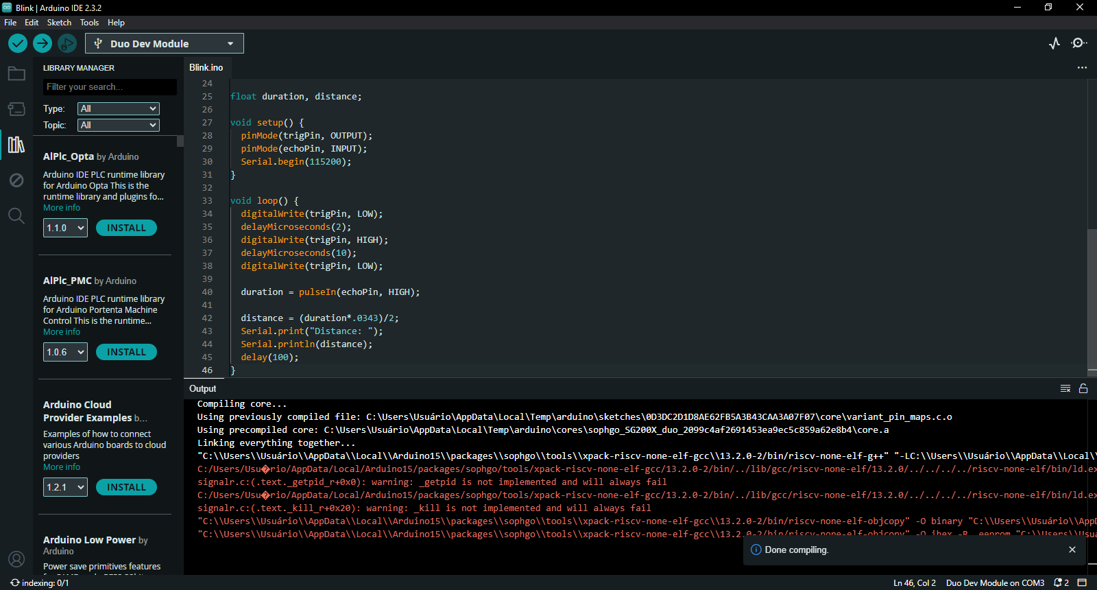Click the Ln 46, Col 2 status
The width and height of the screenshot is (1097, 590).
[x=915, y=583]
